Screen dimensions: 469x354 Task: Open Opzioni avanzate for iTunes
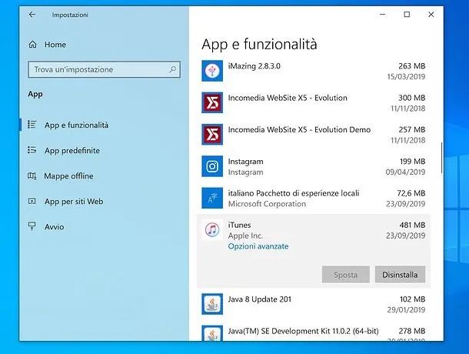point(258,246)
